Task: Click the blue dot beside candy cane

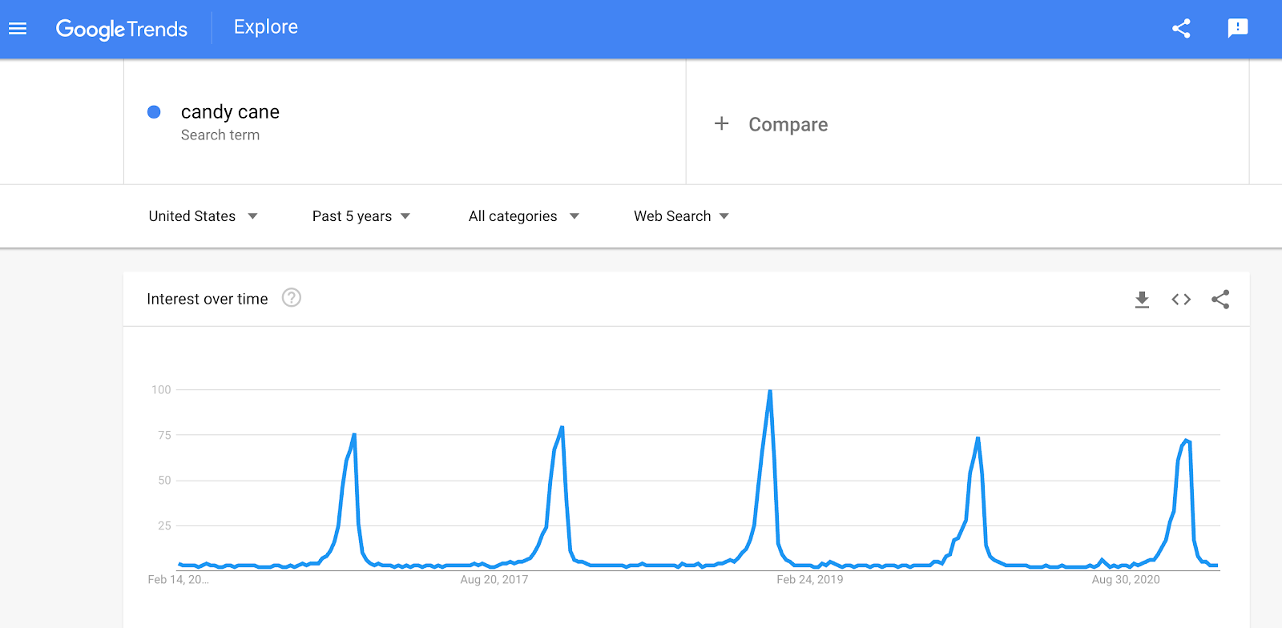Action: [x=153, y=112]
